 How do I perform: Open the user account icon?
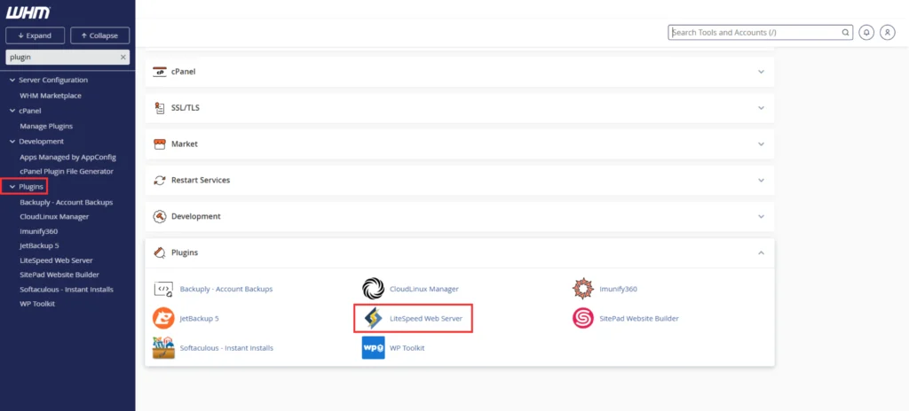[x=888, y=33]
